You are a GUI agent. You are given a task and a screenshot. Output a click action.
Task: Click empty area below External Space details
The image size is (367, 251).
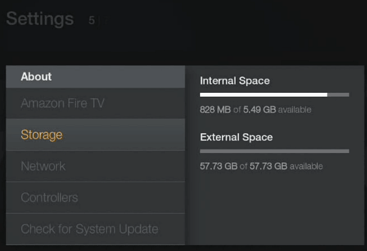coord(275,208)
